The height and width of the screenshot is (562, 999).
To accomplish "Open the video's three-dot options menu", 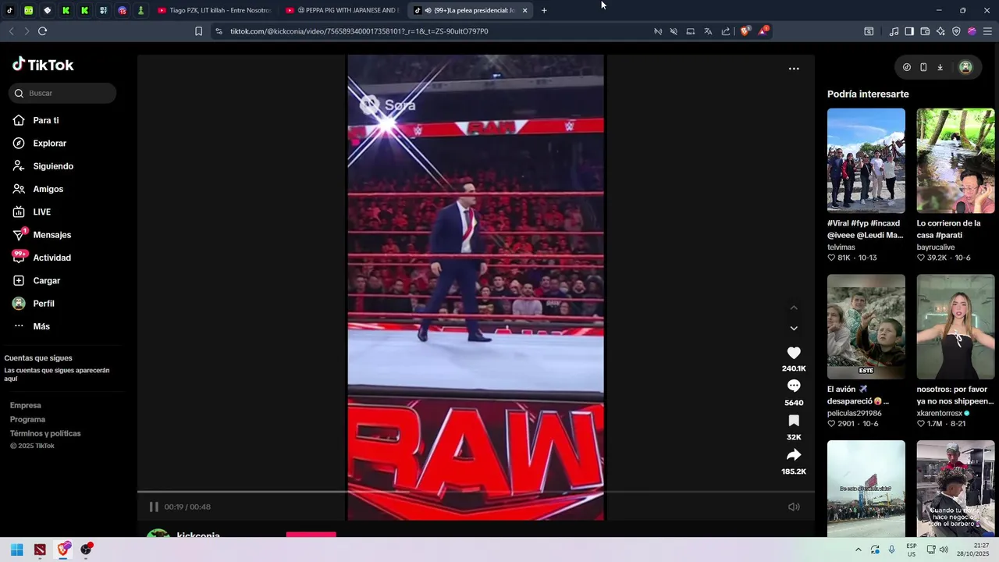I will (x=794, y=69).
